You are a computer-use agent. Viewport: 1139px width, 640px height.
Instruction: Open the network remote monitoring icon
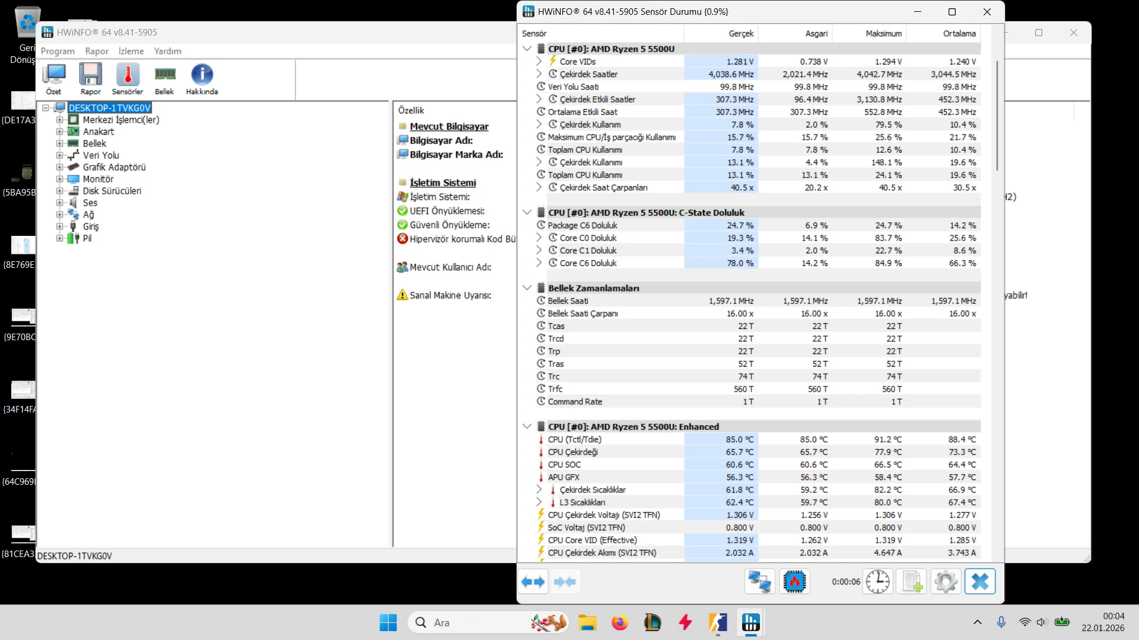(x=759, y=582)
